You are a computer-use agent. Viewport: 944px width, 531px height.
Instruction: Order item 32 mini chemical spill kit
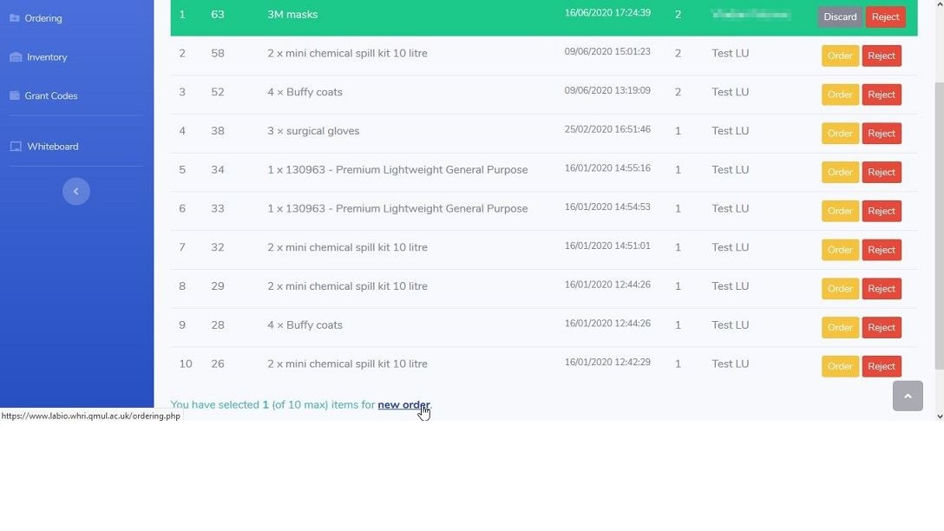(x=840, y=250)
